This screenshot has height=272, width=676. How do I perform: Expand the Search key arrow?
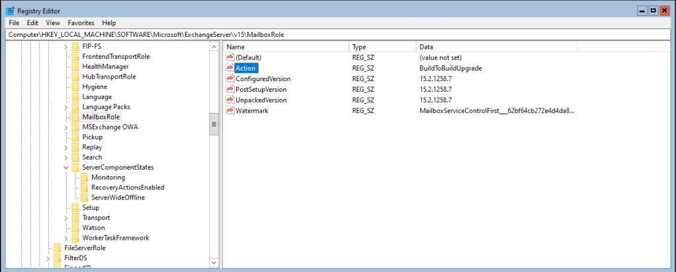click(x=65, y=157)
